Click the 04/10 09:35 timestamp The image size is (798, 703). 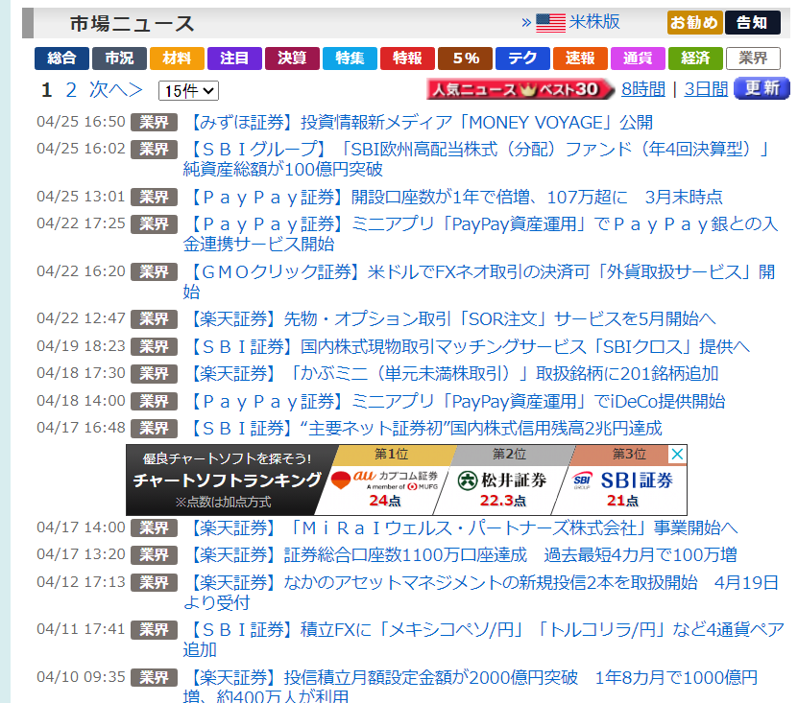[x=81, y=677]
